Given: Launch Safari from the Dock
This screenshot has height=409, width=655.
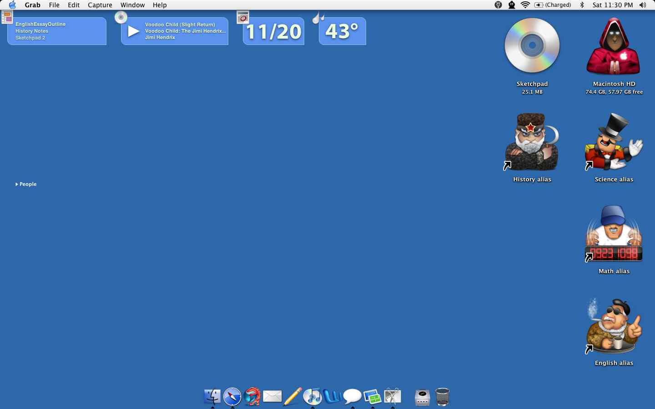Looking at the screenshot, I should (x=232, y=396).
